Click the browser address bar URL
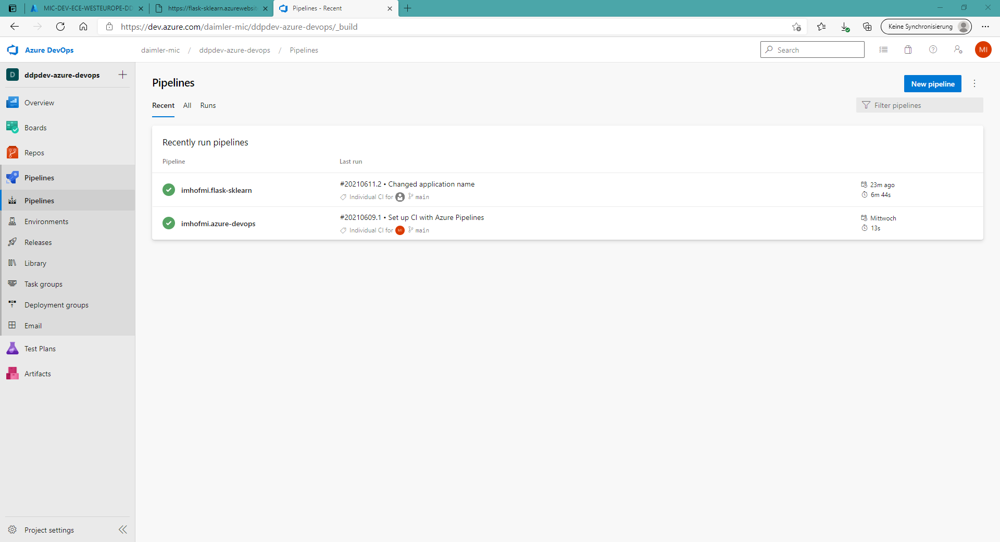 (239, 27)
